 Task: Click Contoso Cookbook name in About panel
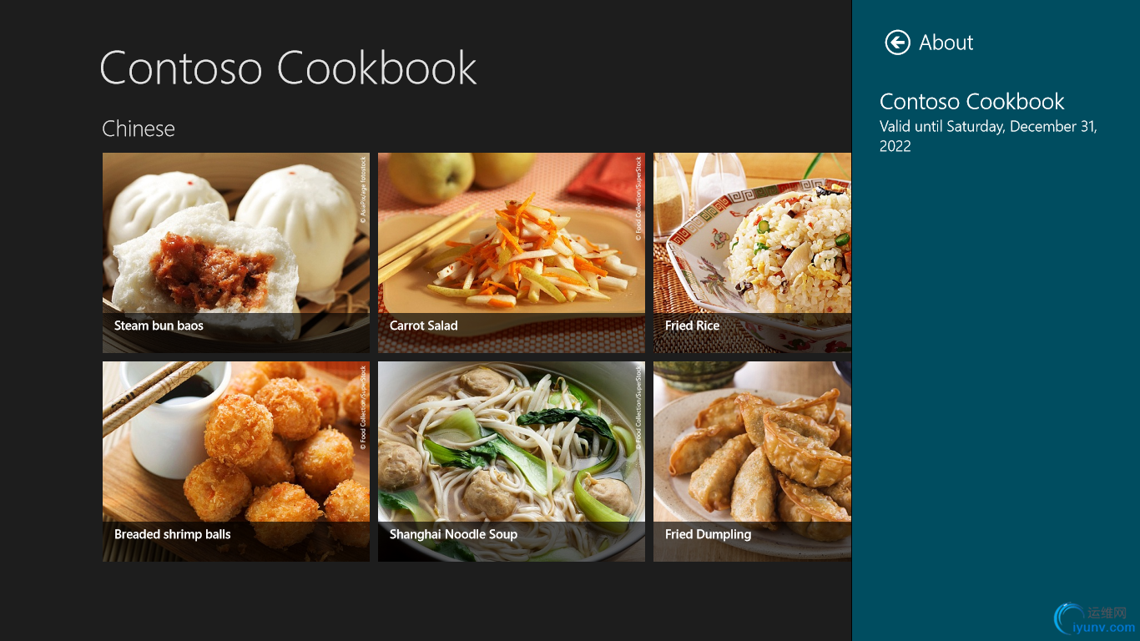(972, 102)
